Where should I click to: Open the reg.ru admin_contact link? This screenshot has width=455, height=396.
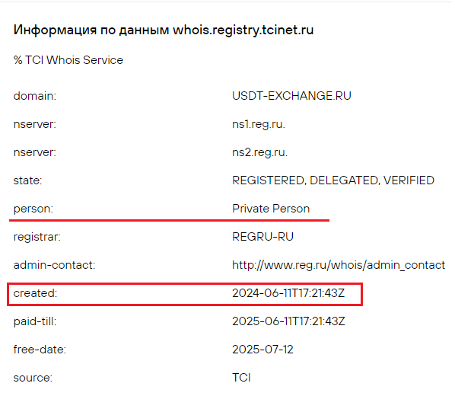coord(339,265)
